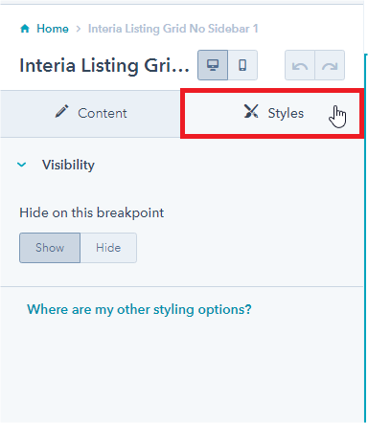Select Hide for this breakpoint

tap(108, 248)
